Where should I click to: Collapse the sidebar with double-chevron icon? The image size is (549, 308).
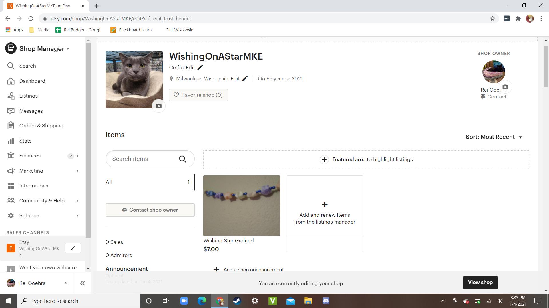[x=82, y=283]
